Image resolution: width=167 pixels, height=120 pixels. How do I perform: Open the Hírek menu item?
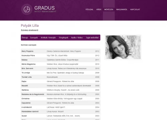point(99,10)
